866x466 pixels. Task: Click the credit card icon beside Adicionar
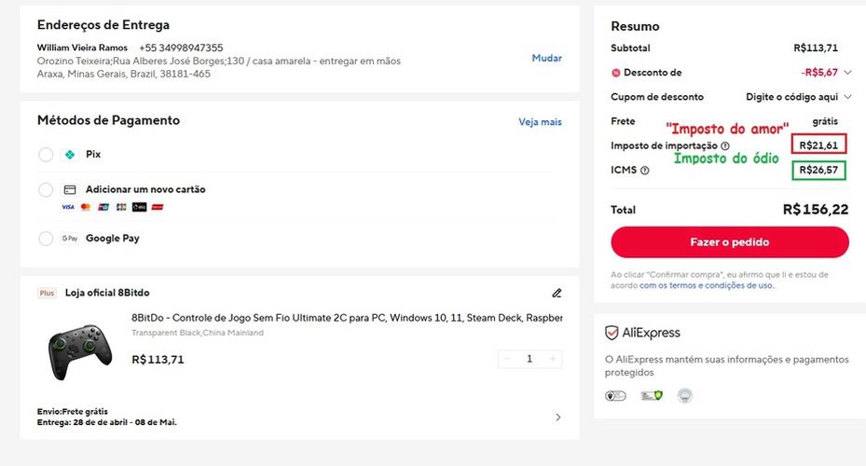click(70, 190)
